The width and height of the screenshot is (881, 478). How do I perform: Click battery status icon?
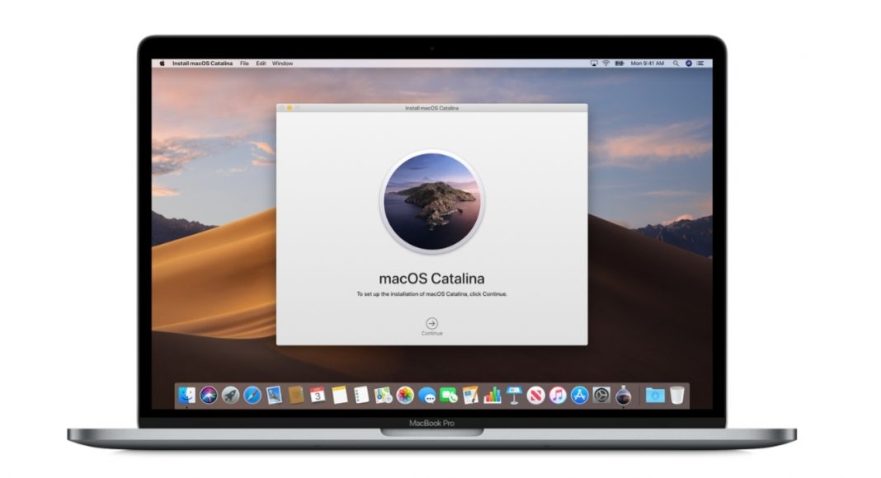click(x=620, y=63)
